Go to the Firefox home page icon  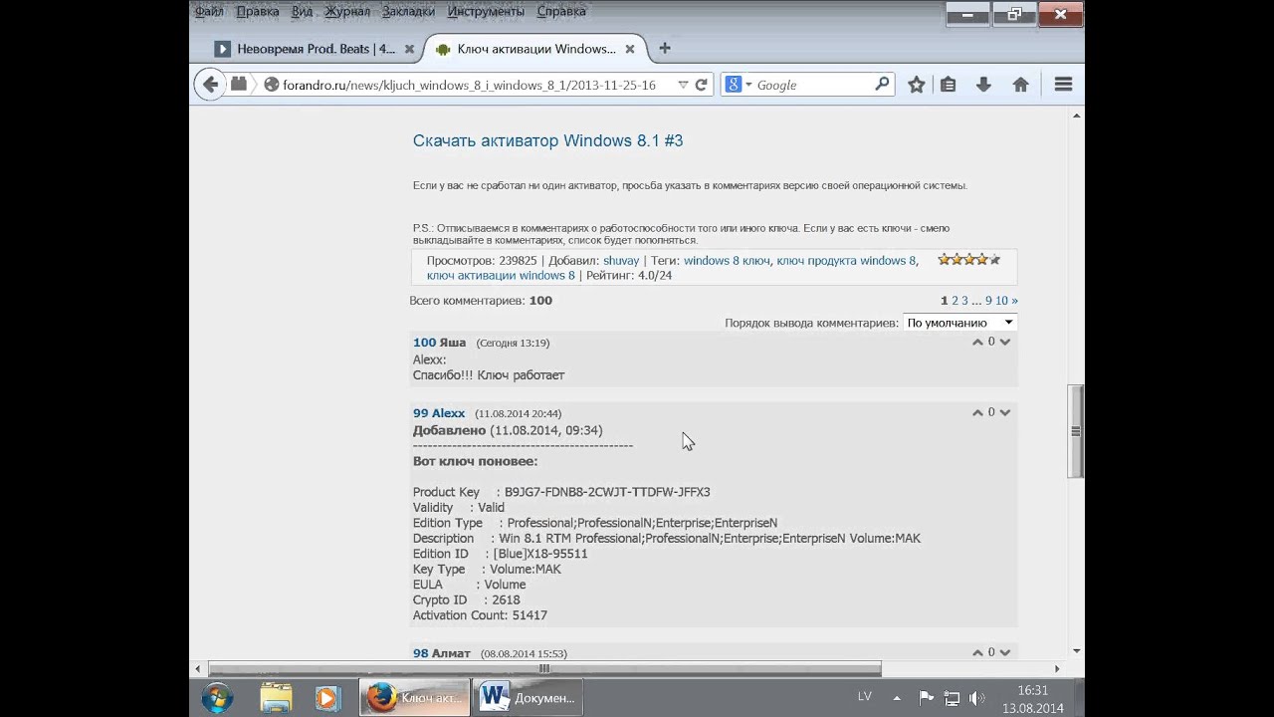(x=1020, y=85)
